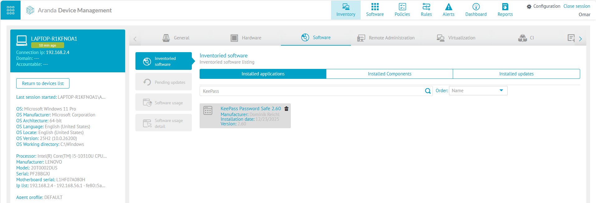Click the Alerts warning triangle icon
Screen dimensions: 596x203
(x=448, y=7)
